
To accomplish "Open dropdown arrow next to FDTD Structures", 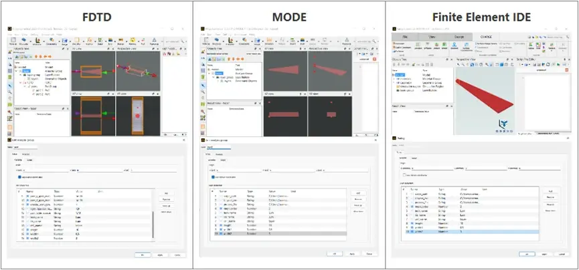I will coord(30,41).
